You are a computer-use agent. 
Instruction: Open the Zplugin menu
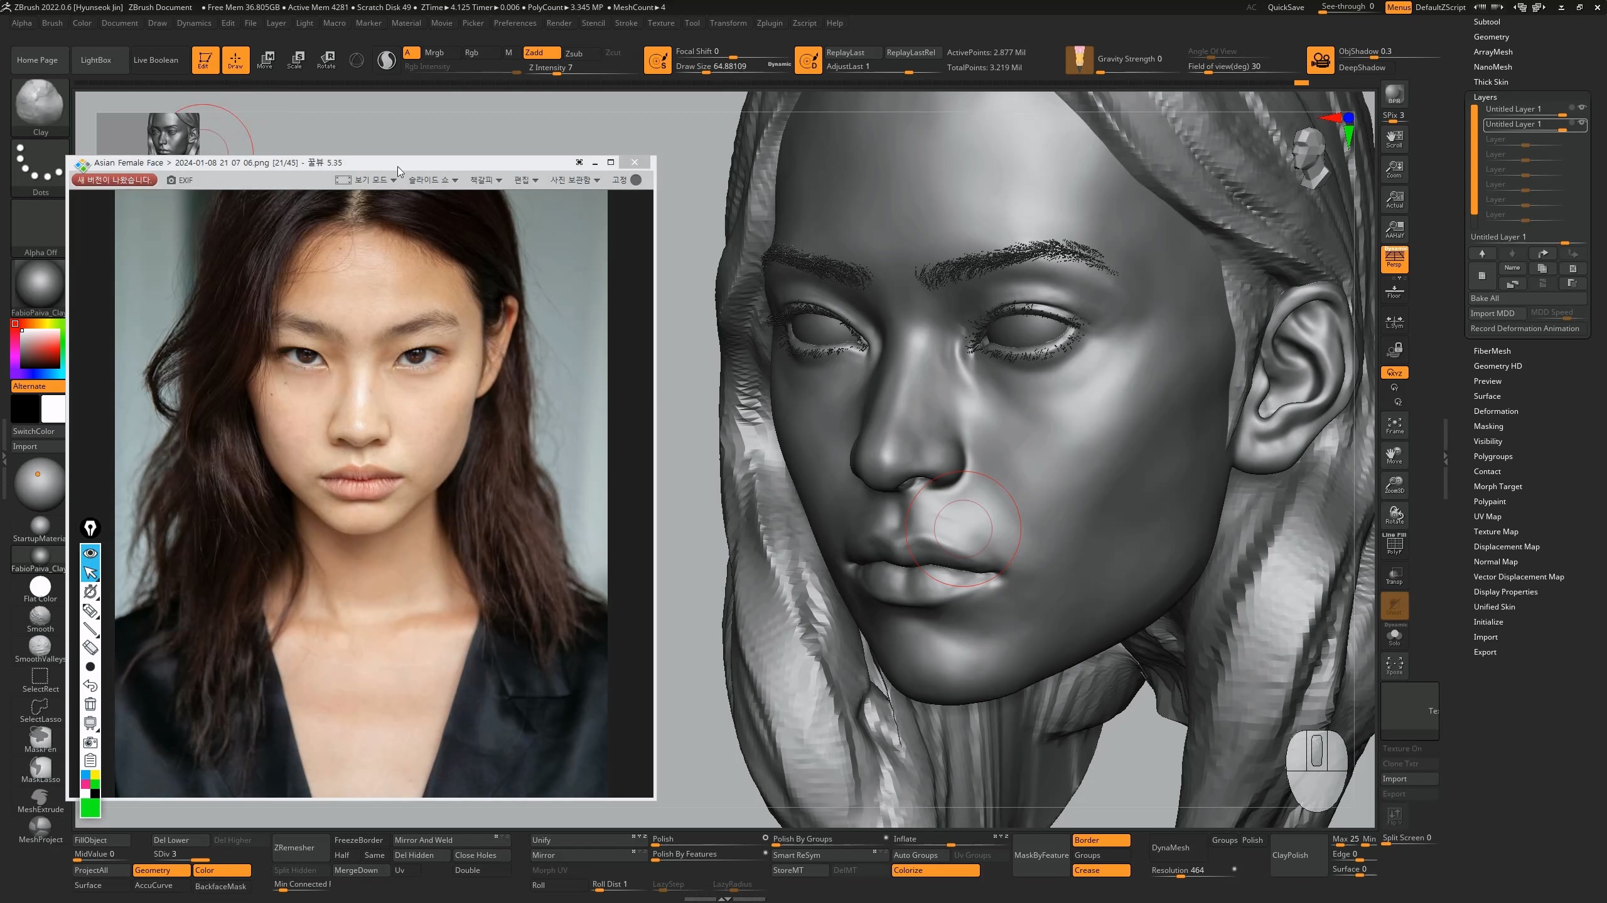(x=769, y=23)
